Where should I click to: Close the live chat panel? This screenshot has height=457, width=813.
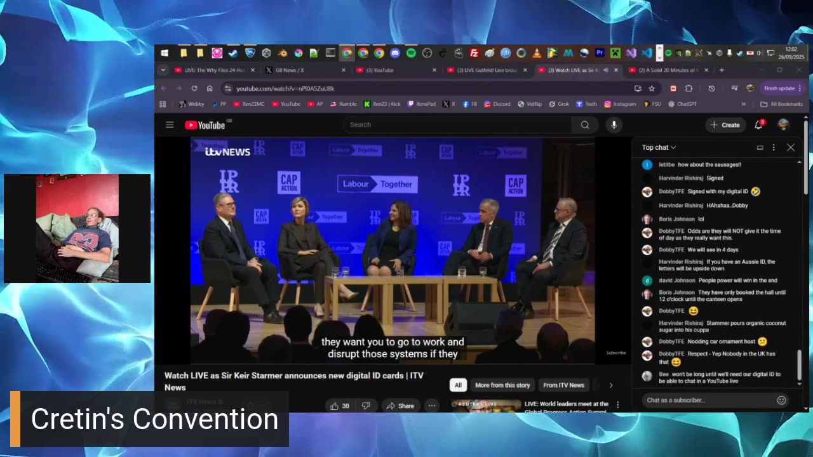pyautogui.click(x=791, y=147)
